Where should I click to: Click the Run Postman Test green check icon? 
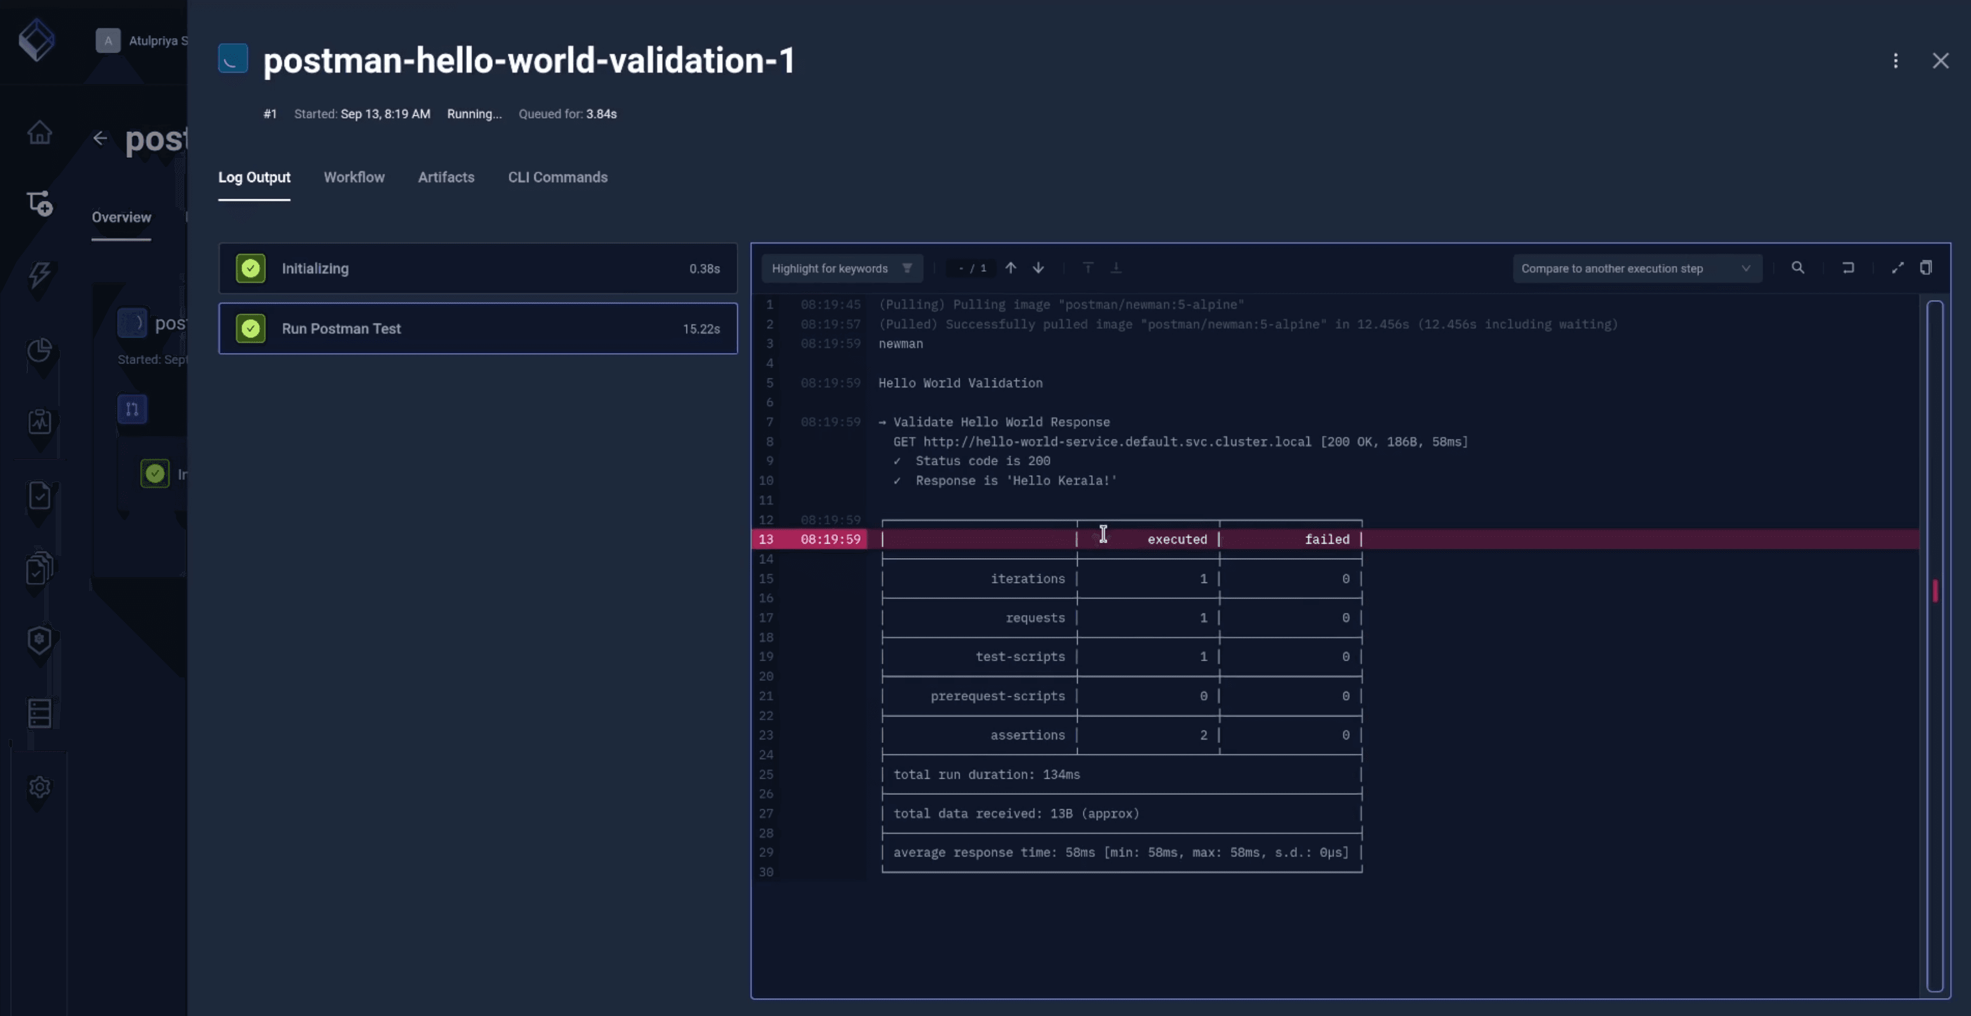[x=251, y=329]
